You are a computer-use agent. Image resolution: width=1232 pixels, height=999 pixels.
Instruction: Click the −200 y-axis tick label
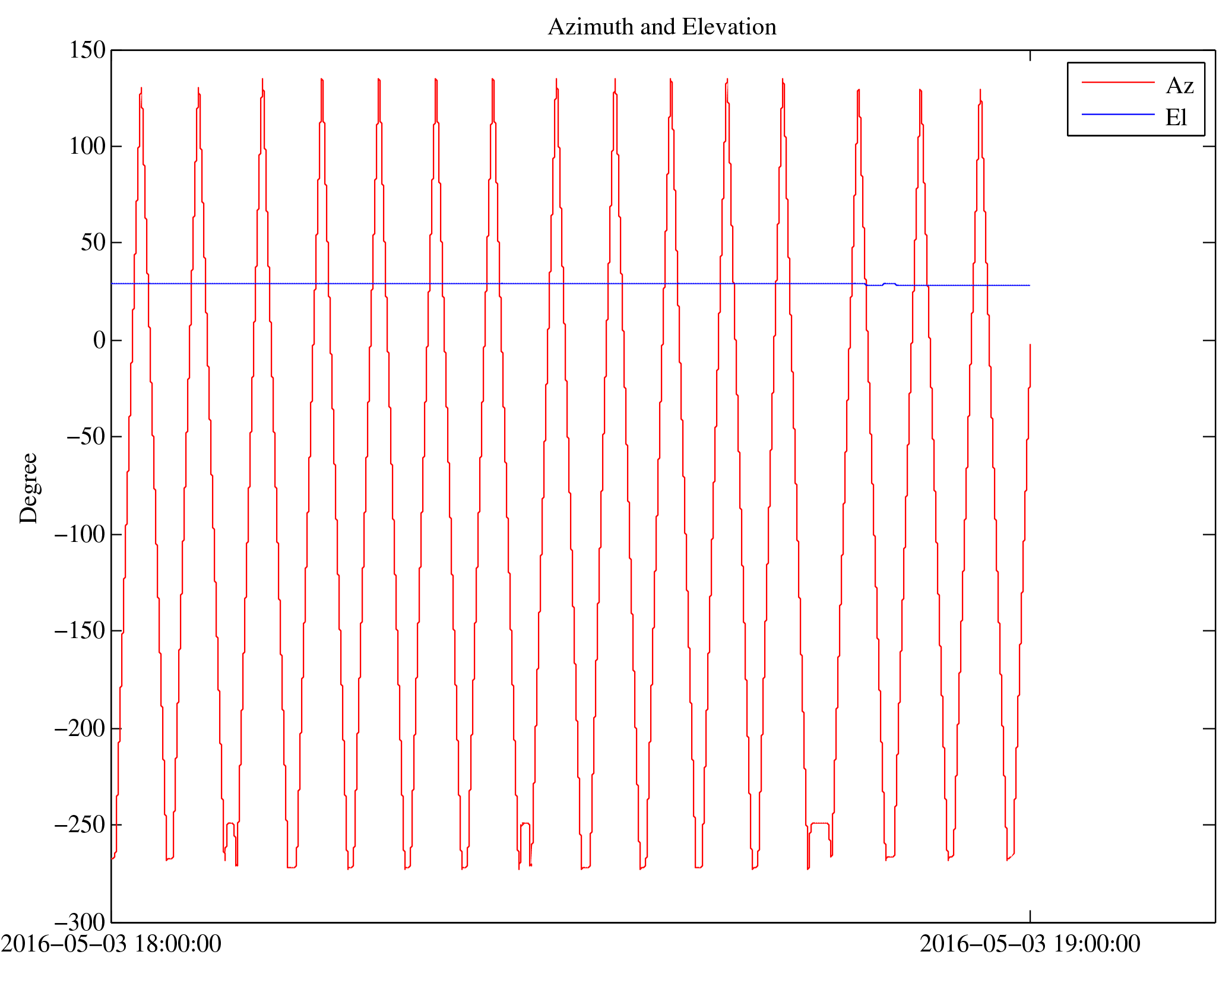pyautogui.click(x=80, y=728)
